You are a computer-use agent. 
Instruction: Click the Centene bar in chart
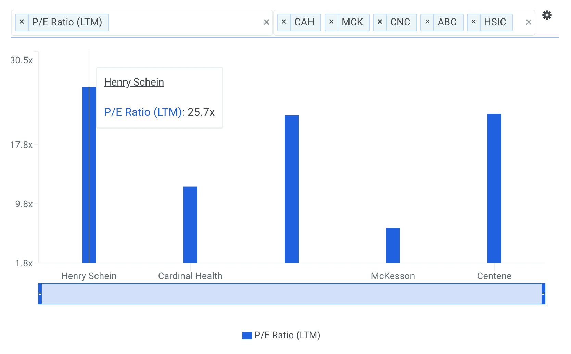tap(494, 188)
